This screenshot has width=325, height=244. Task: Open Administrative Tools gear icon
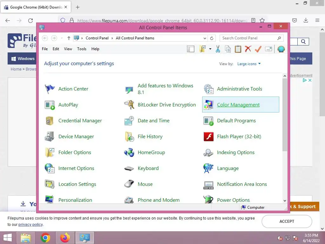(x=209, y=89)
